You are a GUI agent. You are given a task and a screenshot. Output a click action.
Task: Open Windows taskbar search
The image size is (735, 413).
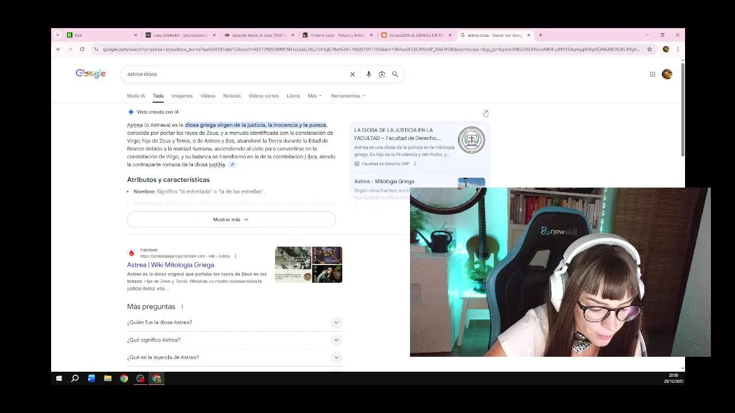pos(75,379)
